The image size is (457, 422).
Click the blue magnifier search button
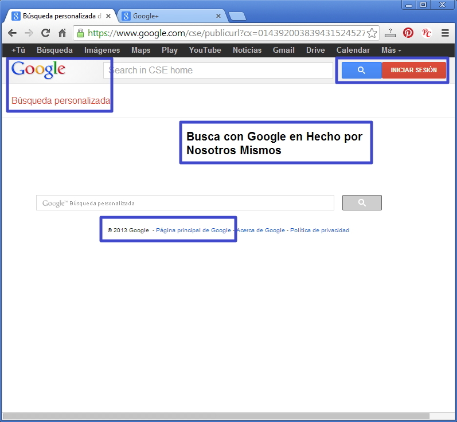pos(361,70)
